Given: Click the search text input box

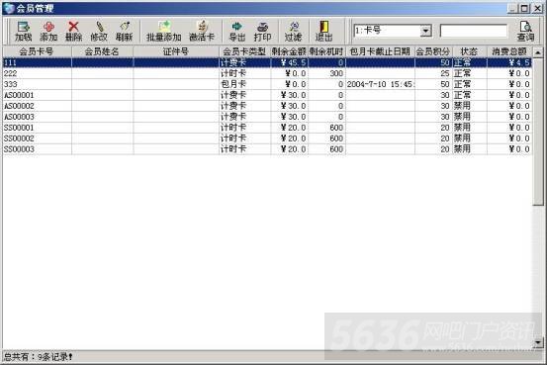Looking at the screenshot, I should (474, 31).
